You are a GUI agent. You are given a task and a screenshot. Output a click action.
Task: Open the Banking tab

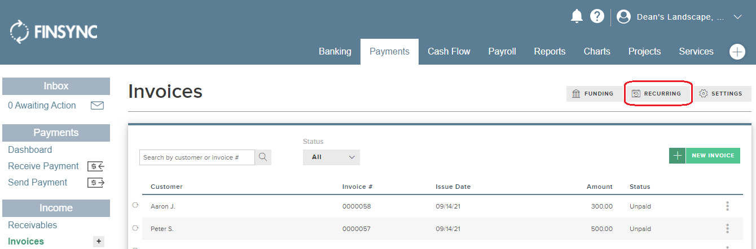tap(335, 51)
